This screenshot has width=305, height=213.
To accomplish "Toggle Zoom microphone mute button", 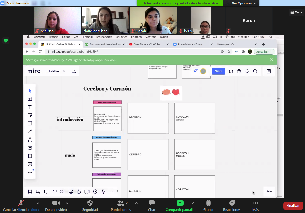I will [21, 205].
